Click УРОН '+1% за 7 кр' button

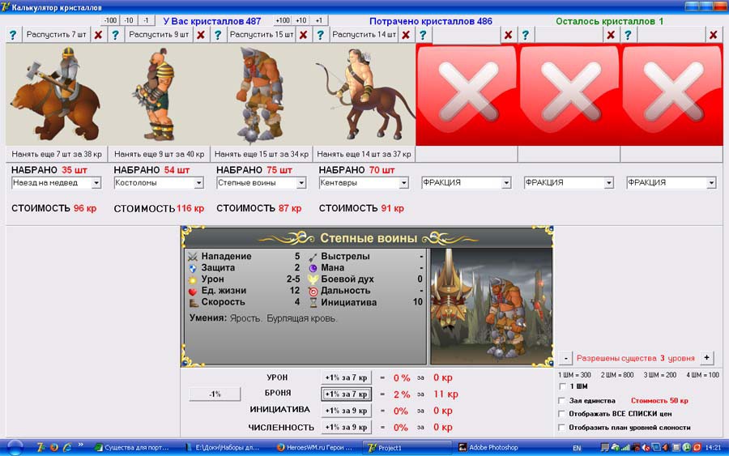[x=346, y=377]
